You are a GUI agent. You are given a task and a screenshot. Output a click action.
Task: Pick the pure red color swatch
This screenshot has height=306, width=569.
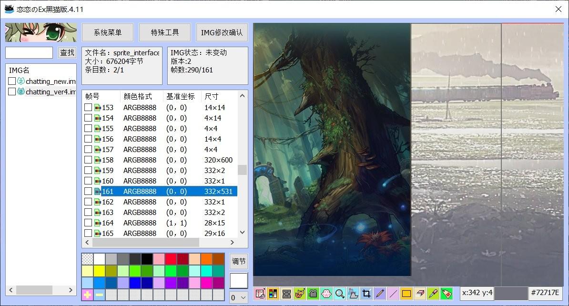(171, 259)
